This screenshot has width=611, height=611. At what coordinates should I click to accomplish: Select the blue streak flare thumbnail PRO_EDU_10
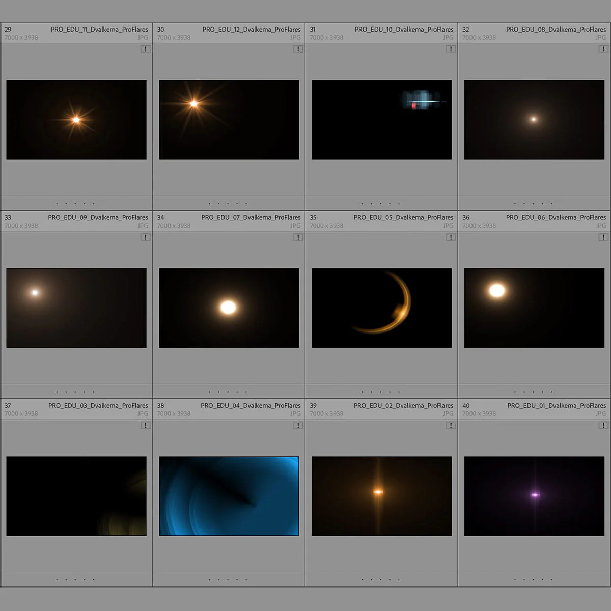[382, 120]
